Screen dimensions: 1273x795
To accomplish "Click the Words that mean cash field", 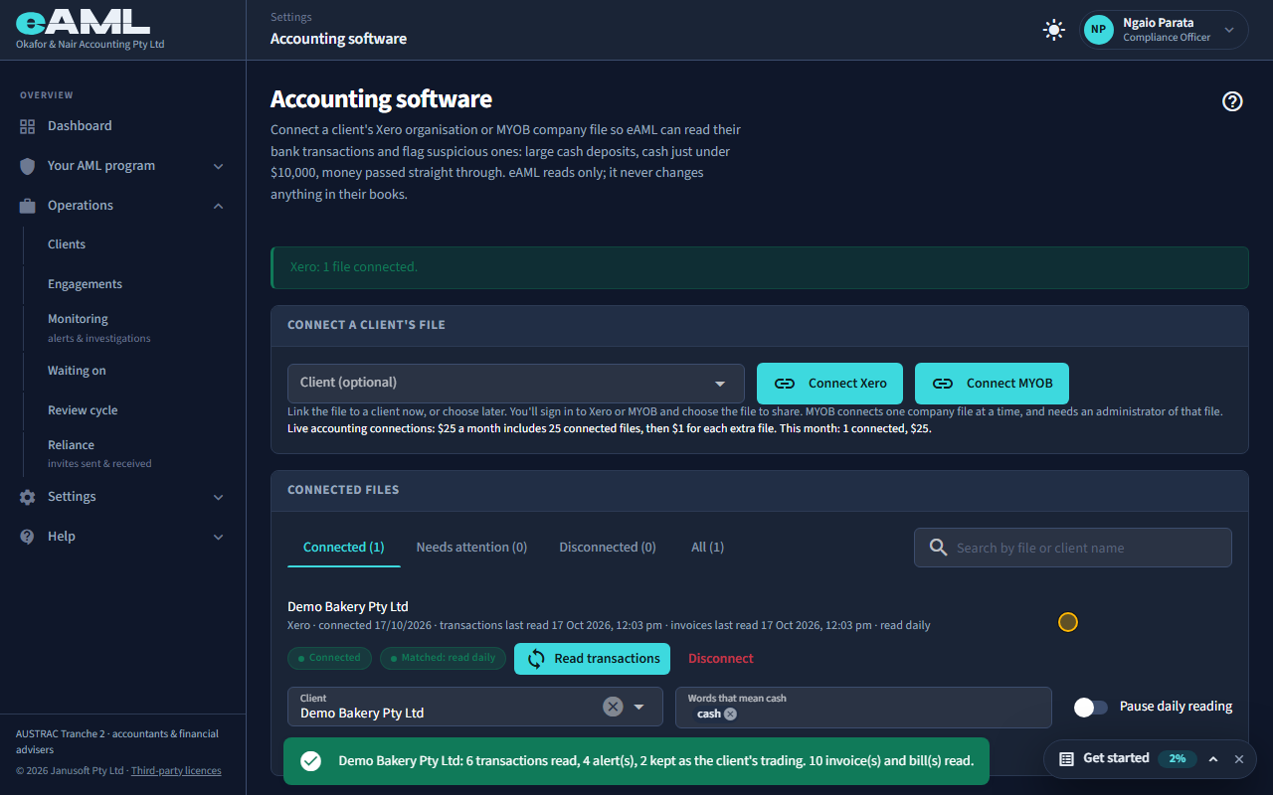I will (863, 707).
